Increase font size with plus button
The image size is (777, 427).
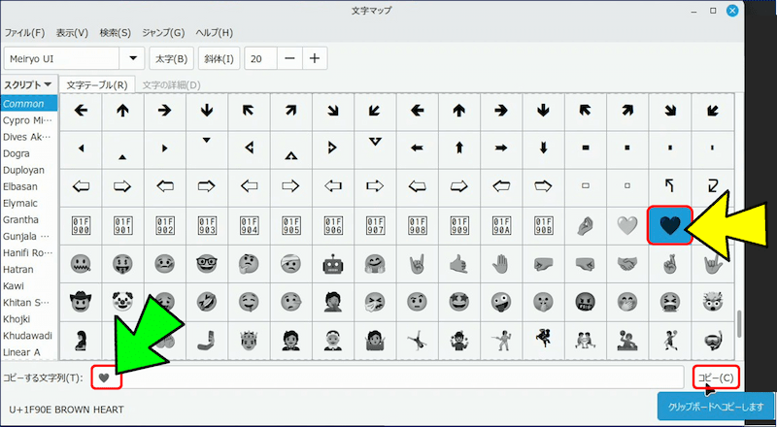[x=314, y=58]
